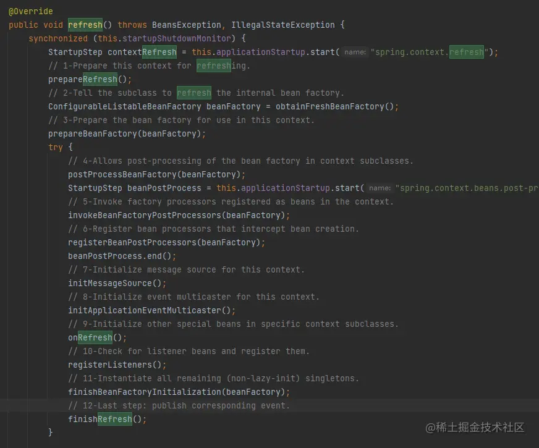539x448 pixels.
Task: Click the comment '8-Initialize event multicaster'
Action: (193, 297)
